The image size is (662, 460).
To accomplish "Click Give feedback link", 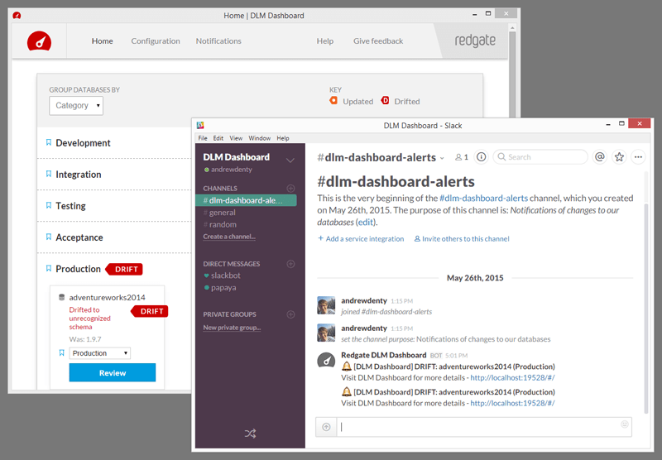I will [x=378, y=41].
